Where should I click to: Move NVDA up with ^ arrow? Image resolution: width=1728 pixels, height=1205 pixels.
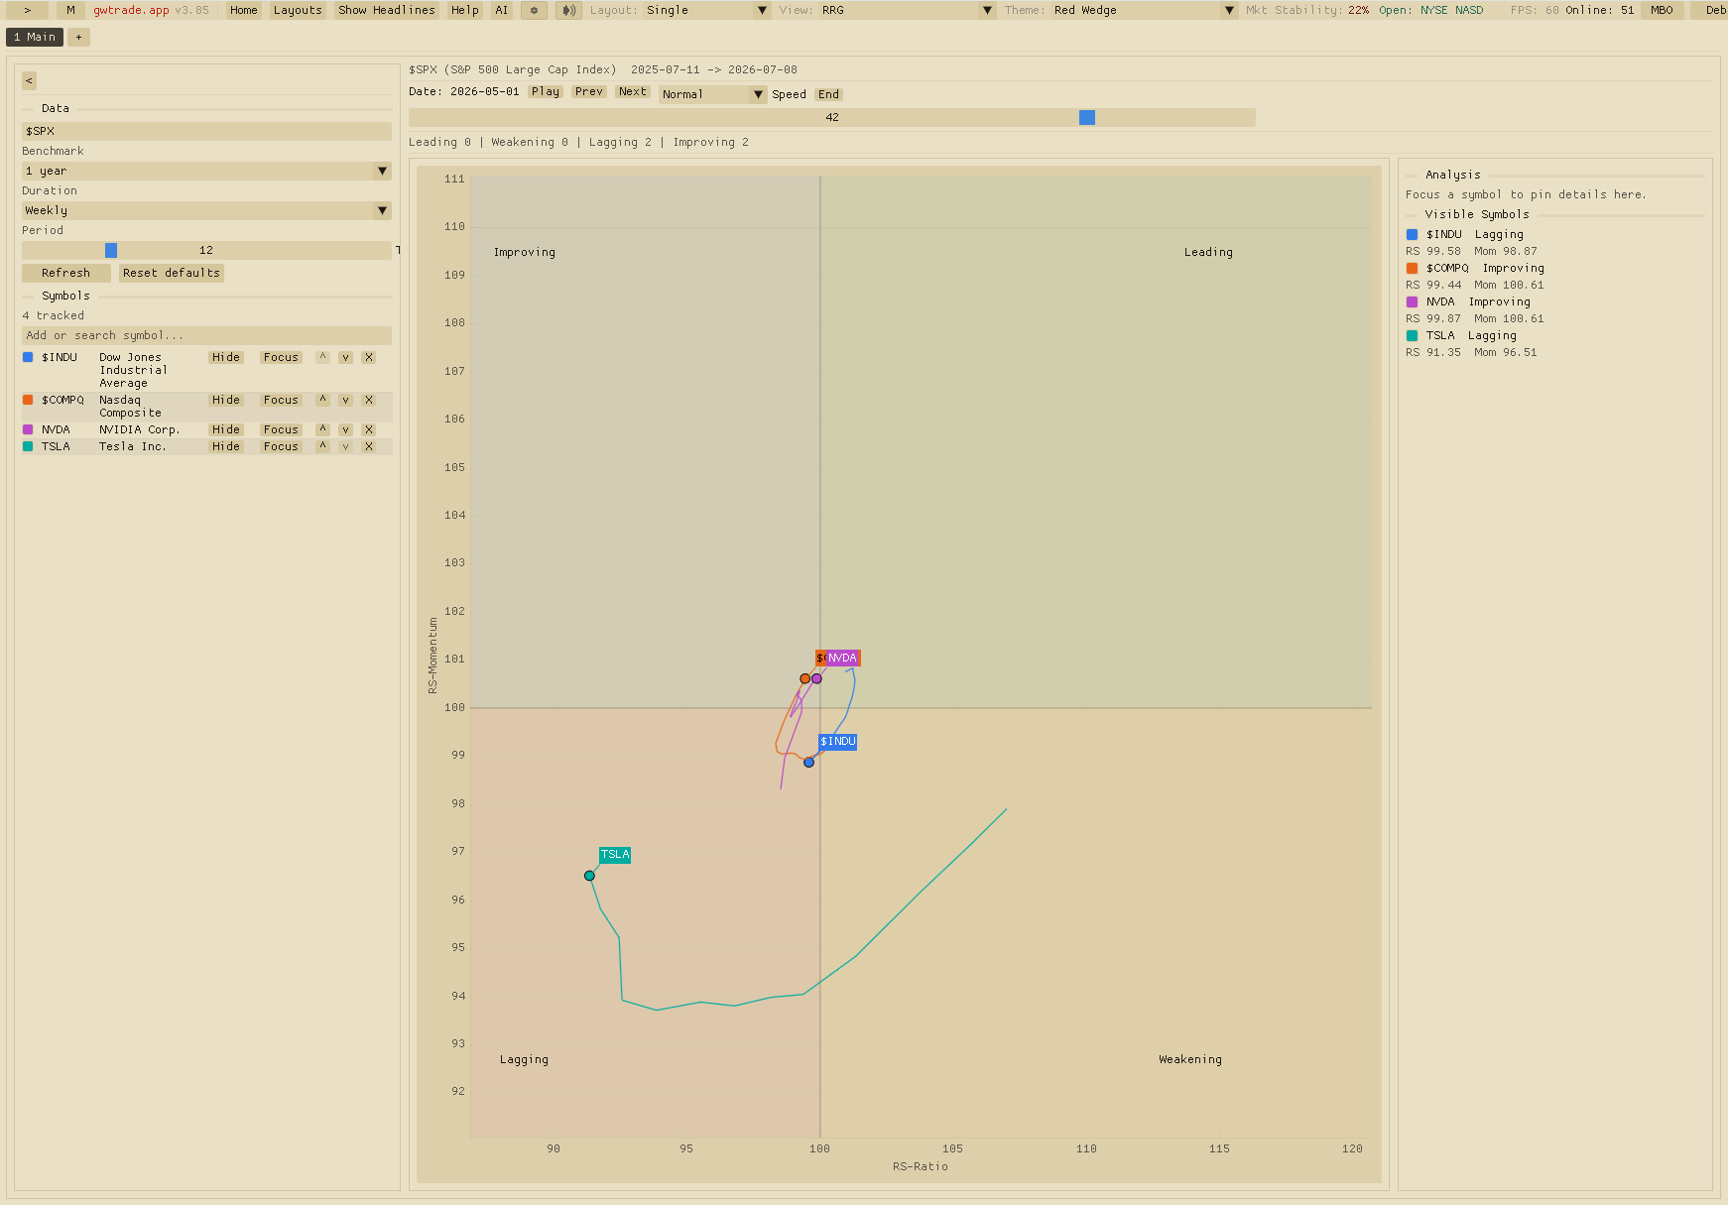point(322,429)
